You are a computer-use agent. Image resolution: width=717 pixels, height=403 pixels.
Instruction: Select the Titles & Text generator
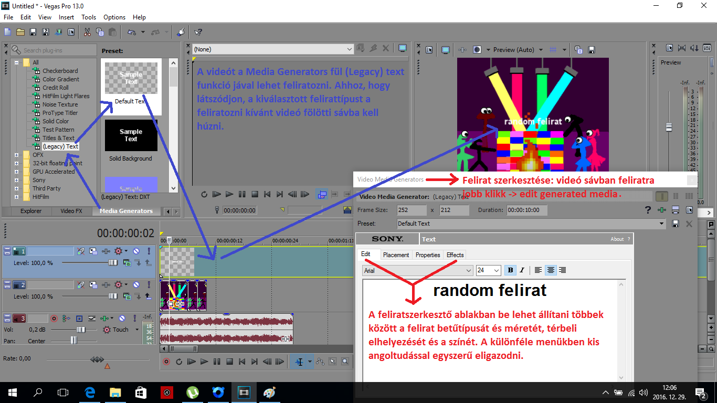pyautogui.click(x=58, y=138)
